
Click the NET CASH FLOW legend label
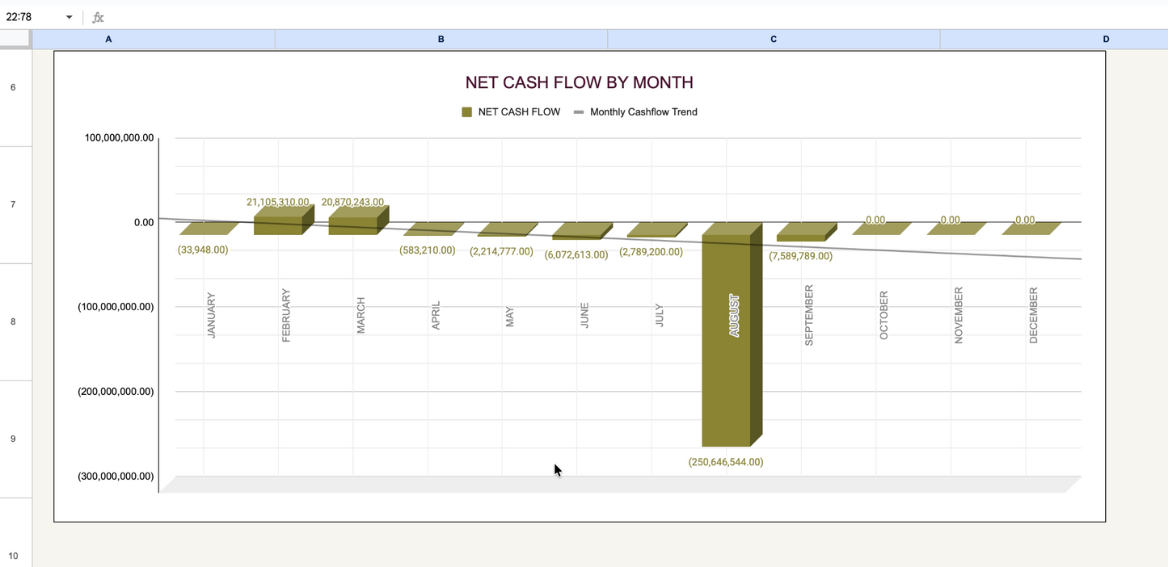point(519,112)
